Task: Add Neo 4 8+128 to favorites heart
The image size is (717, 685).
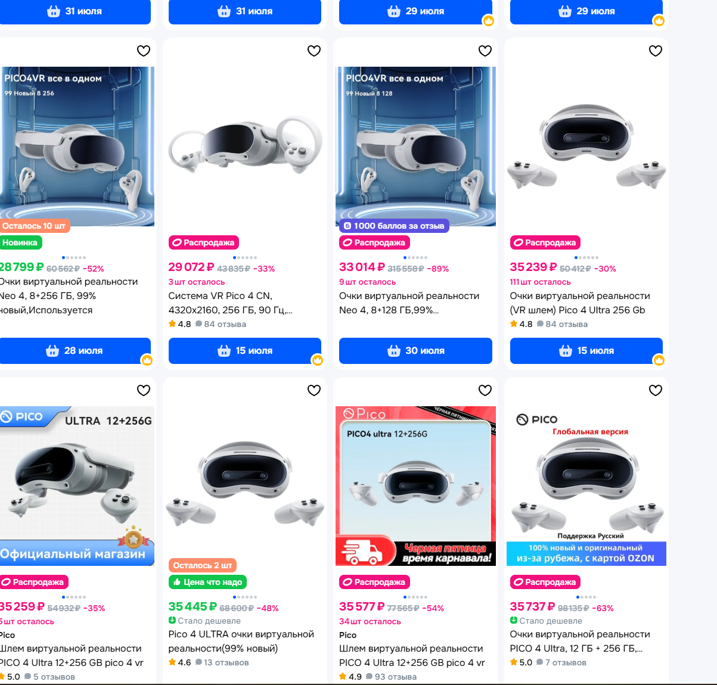Action: 485,51
